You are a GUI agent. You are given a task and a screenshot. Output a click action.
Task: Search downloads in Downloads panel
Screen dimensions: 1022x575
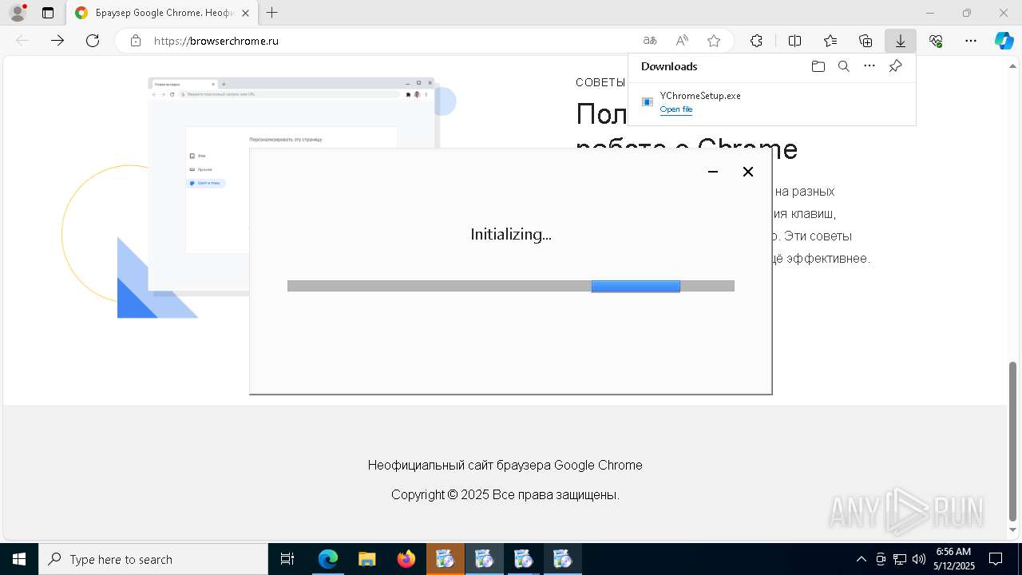click(843, 66)
